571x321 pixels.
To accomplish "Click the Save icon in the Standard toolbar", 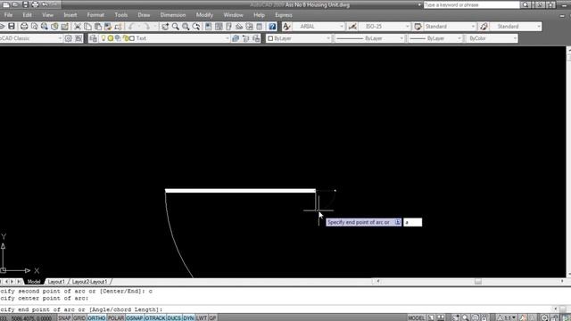I will point(12,26).
